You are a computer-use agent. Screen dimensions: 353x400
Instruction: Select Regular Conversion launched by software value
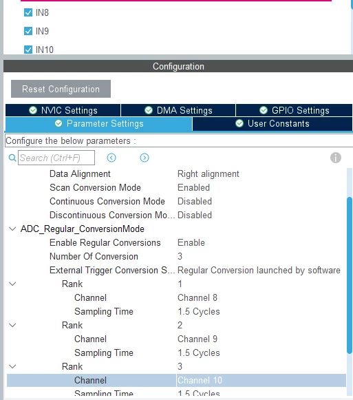click(x=259, y=270)
